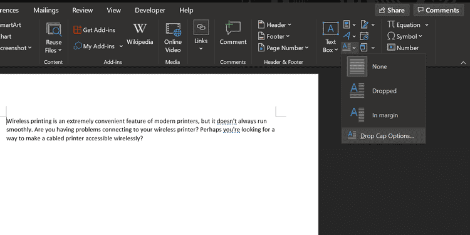This screenshot has height=235, width=470.
Task: Collapse the ribbon with the caret
Action: pyautogui.click(x=463, y=62)
